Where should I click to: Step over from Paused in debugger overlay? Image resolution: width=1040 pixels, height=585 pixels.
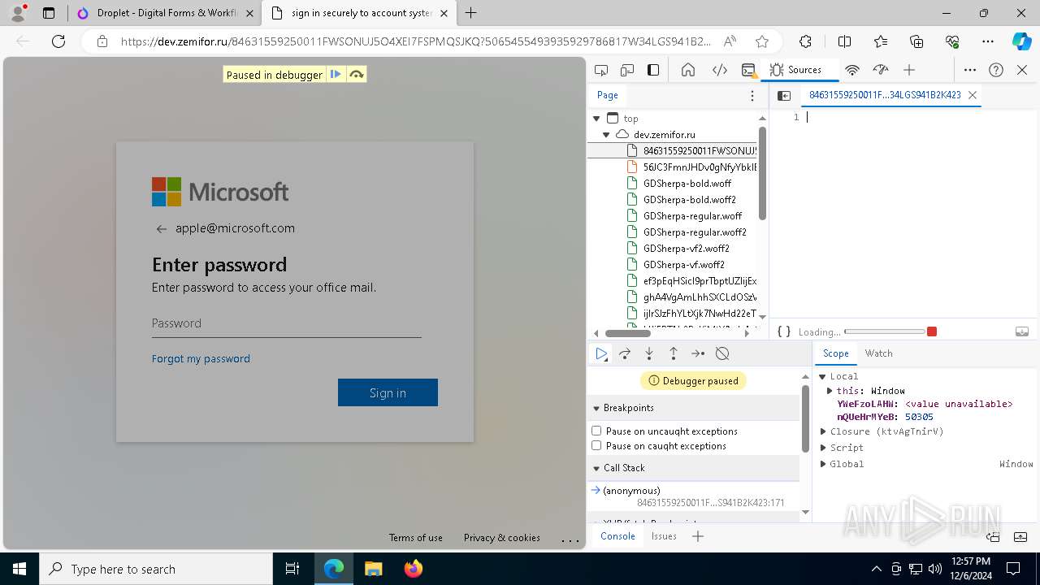(x=356, y=75)
